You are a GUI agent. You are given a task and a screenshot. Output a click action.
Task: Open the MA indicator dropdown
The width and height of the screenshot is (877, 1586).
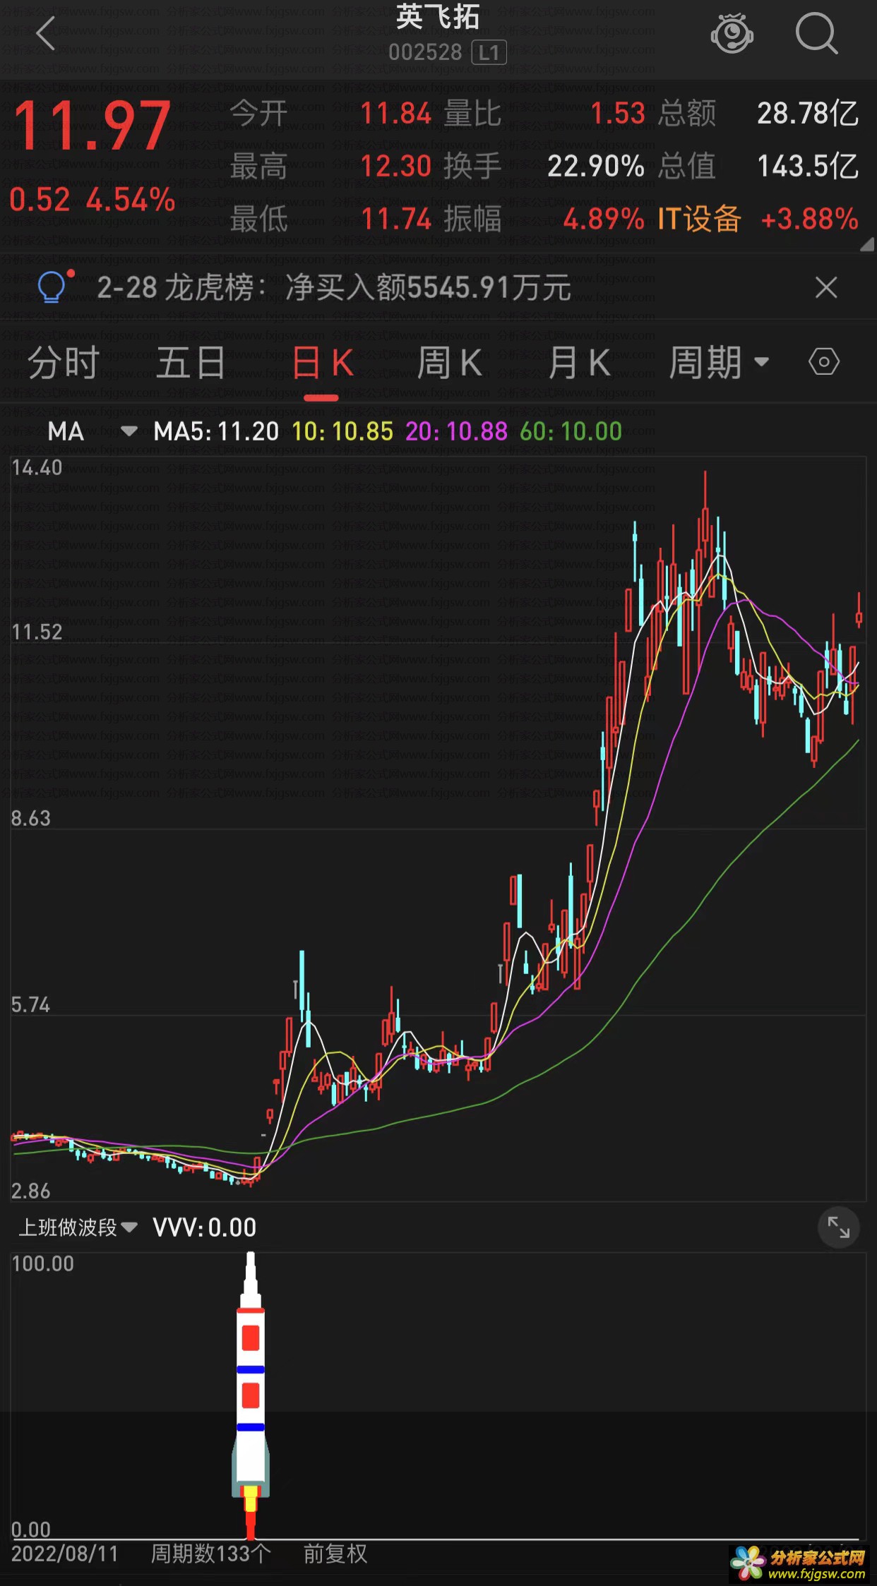pos(92,431)
